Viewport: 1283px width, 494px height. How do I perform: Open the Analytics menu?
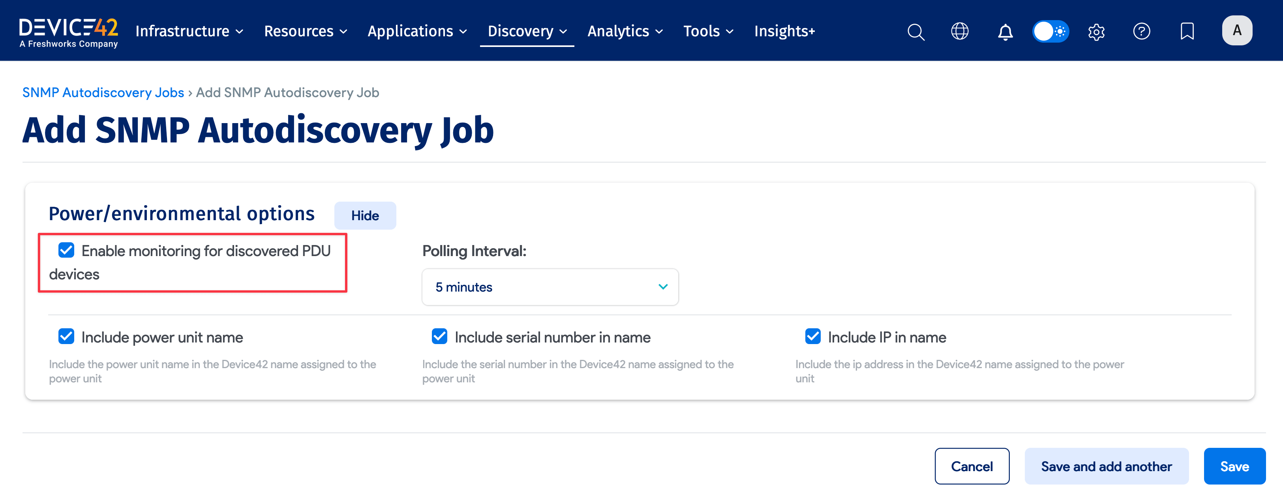tap(625, 32)
